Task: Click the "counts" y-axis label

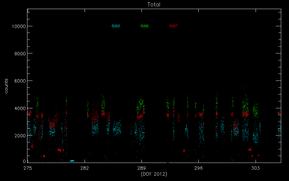Action: pyautogui.click(x=6, y=86)
